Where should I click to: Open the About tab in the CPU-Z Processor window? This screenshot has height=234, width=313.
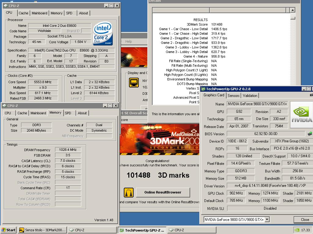(x=83, y=13)
